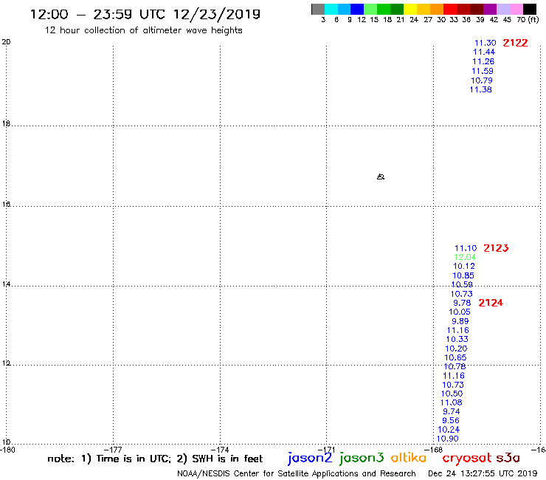Image resolution: width=546 pixels, height=480 pixels.
Task: Select the orange swatch in the legend
Action: 437,9
